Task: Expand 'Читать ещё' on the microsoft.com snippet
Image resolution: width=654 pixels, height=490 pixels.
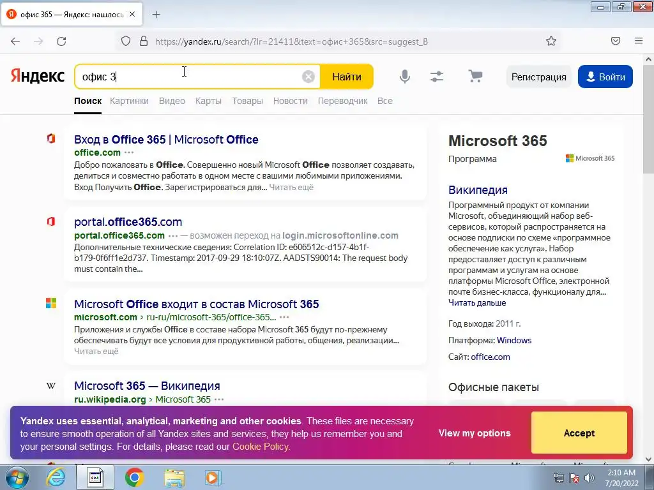Action: (96, 352)
